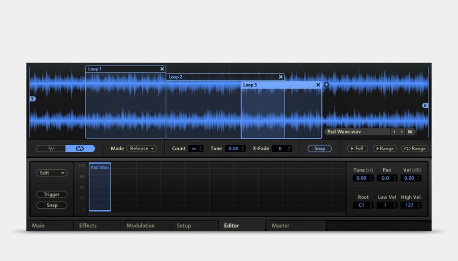Screen dimensions: 458x261
Task: Remove Loop 2 with its X icon
Action: tap(281, 77)
